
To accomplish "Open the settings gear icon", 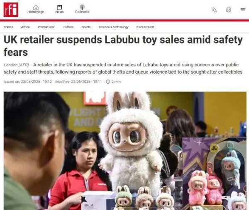I will coord(228,10).
